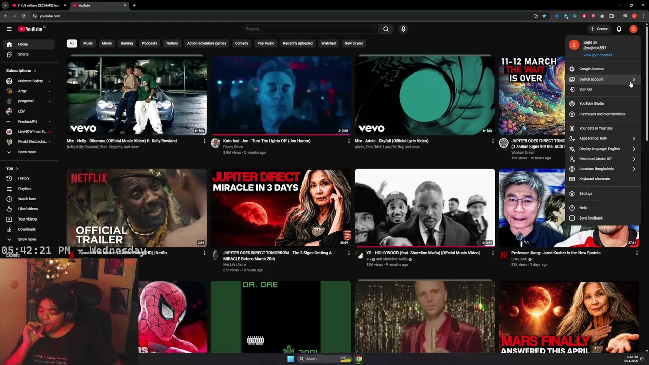Click the YouTube logo
Screen dimensions: 649x365
point(30,29)
